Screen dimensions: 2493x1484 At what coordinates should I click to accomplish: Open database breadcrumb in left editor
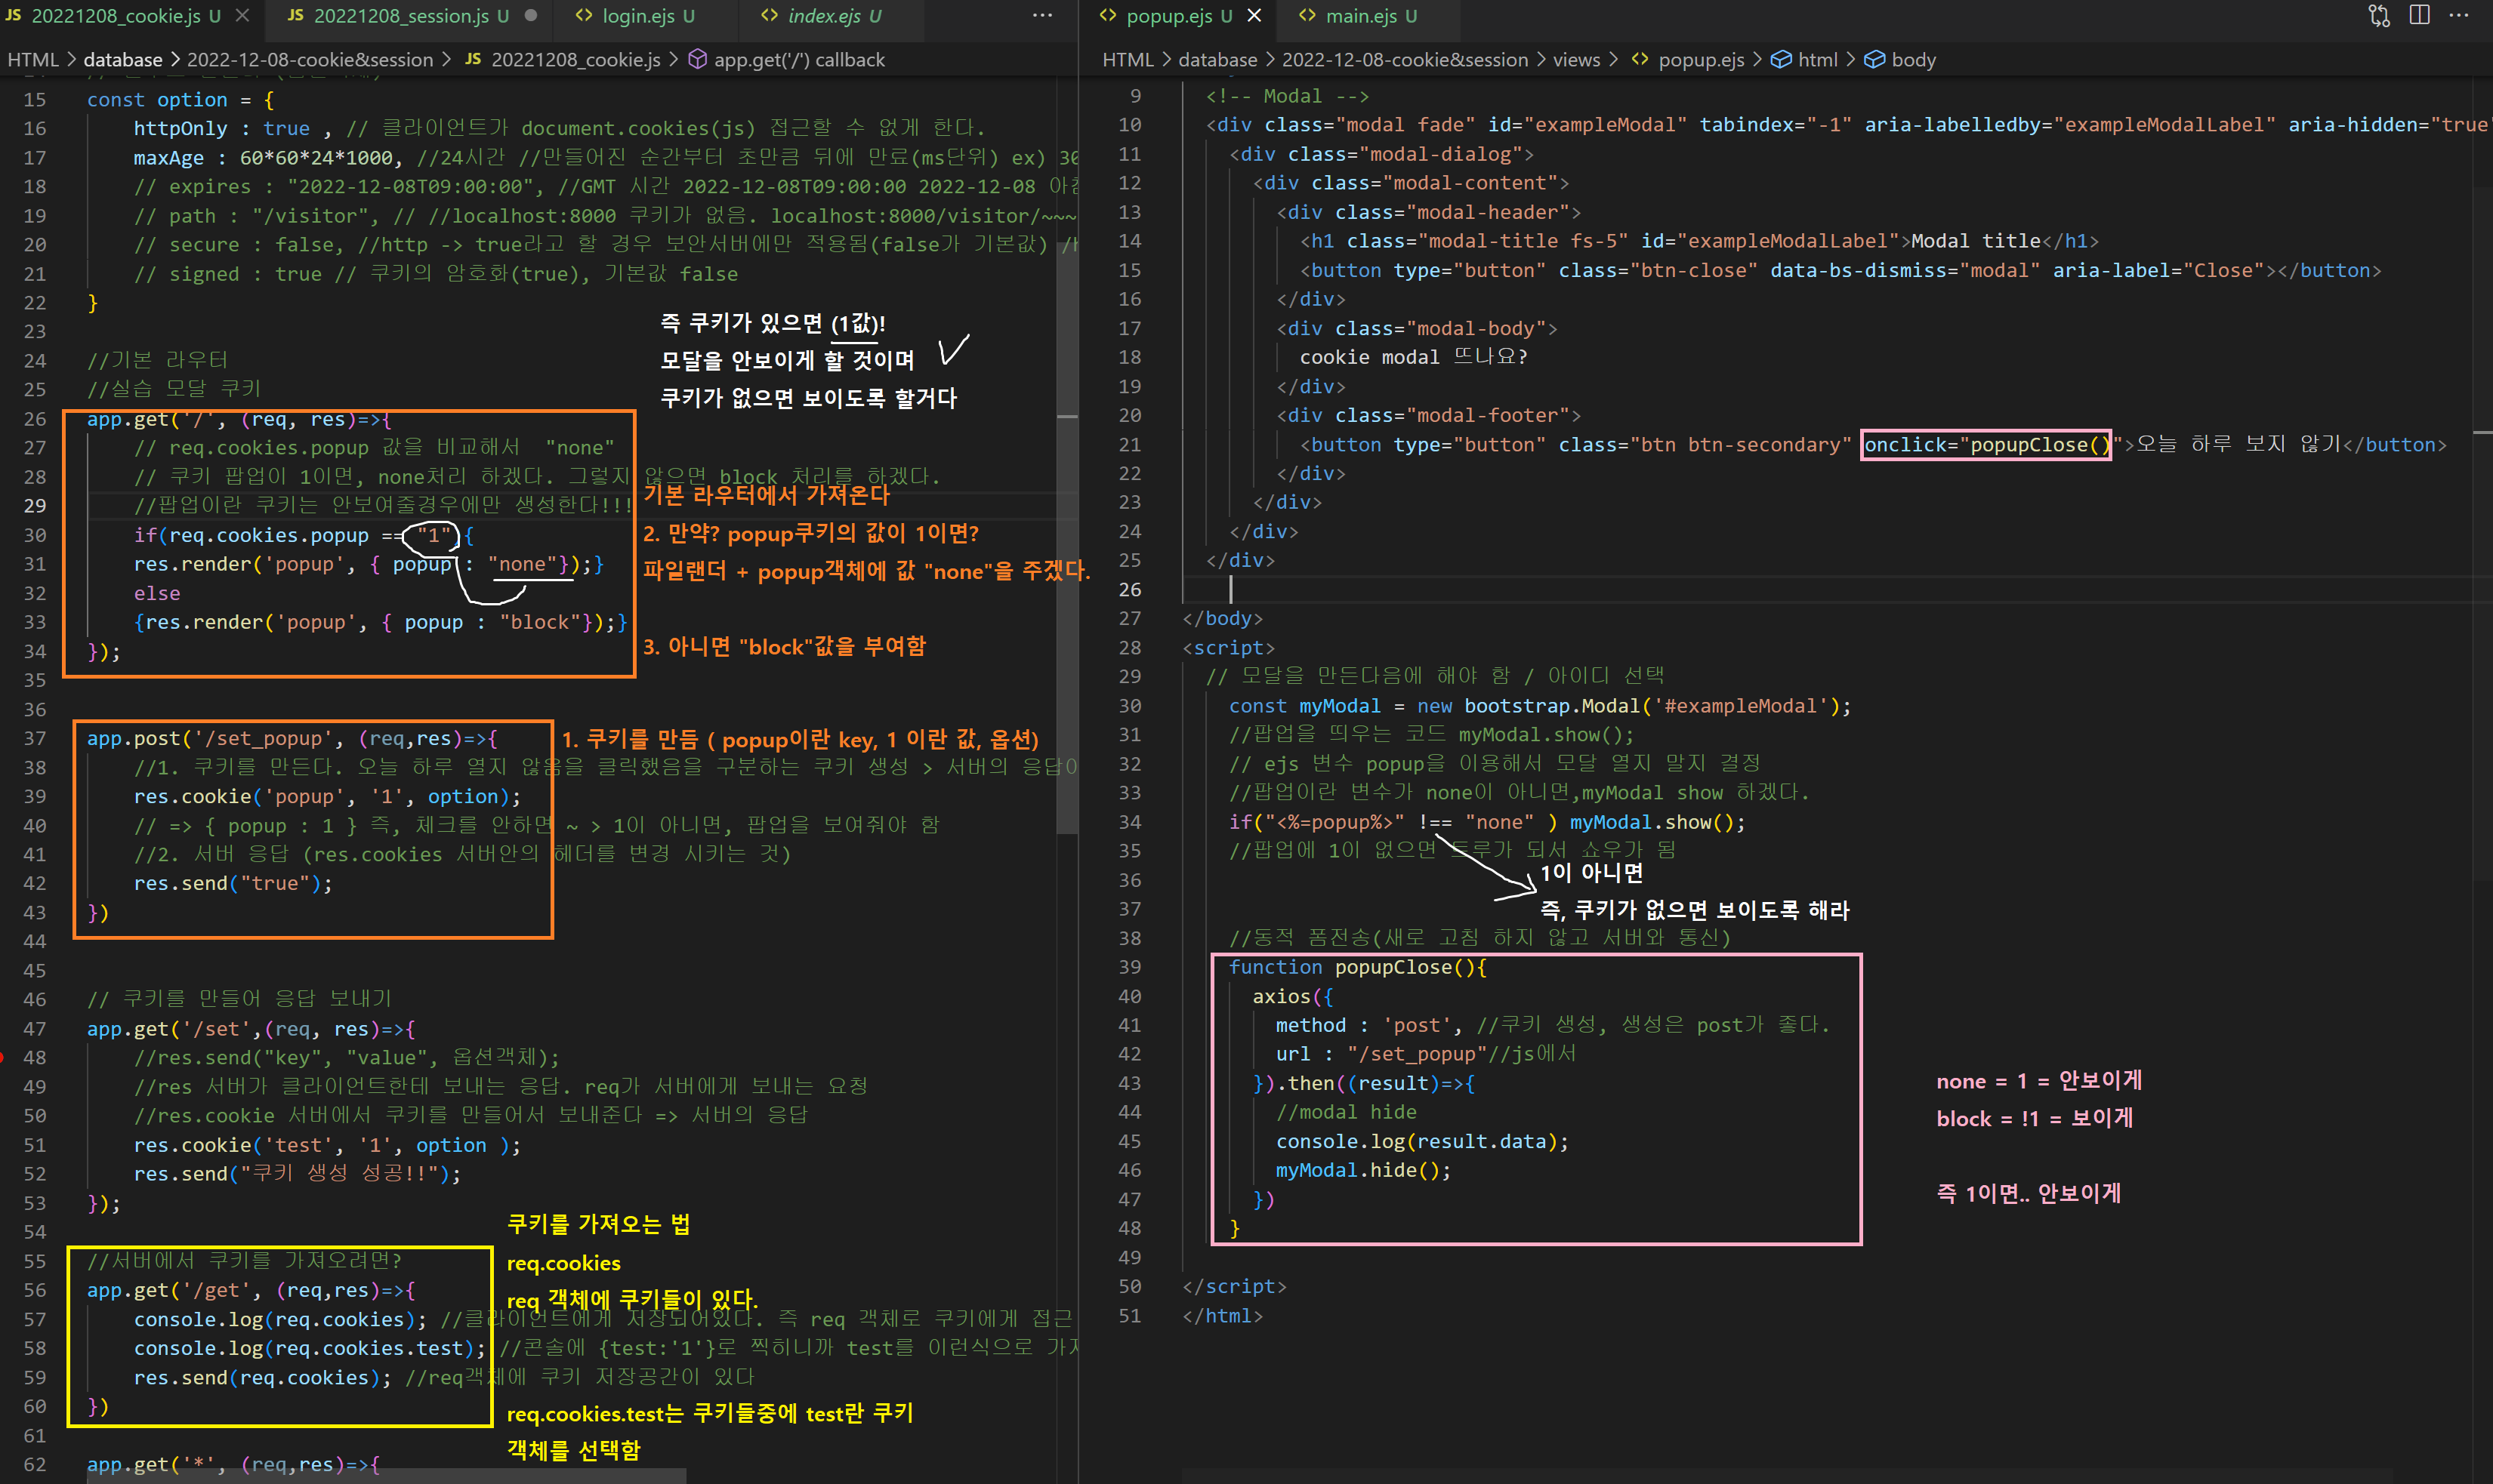(x=122, y=60)
